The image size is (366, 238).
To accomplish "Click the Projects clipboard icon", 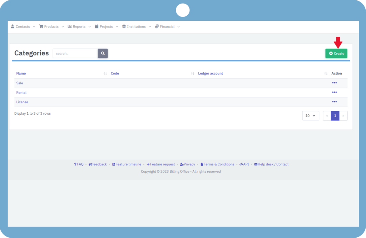I will (97, 26).
